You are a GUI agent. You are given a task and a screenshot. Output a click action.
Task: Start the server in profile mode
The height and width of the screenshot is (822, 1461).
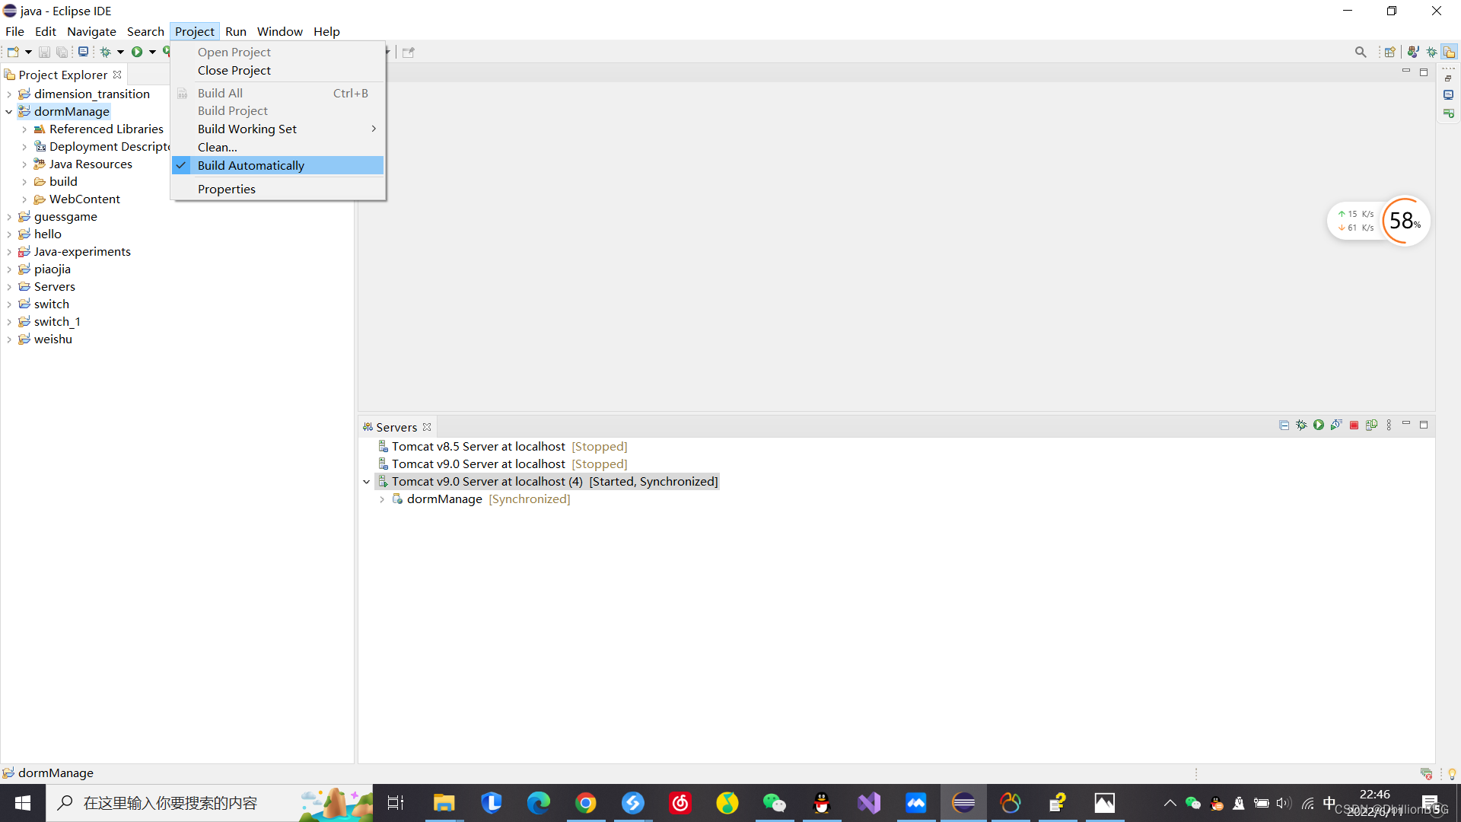pos(1336,425)
